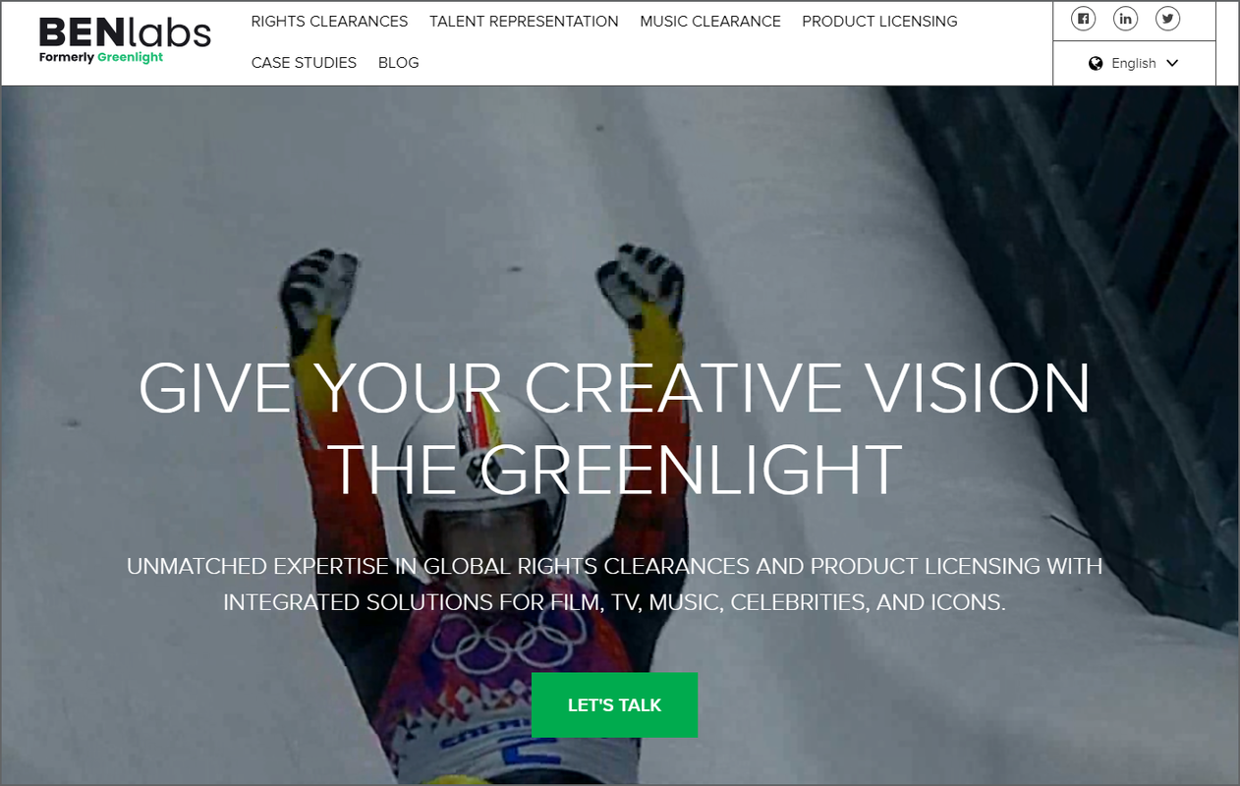1240x786 pixels.
Task: Open the Facebook social icon
Action: [x=1083, y=19]
